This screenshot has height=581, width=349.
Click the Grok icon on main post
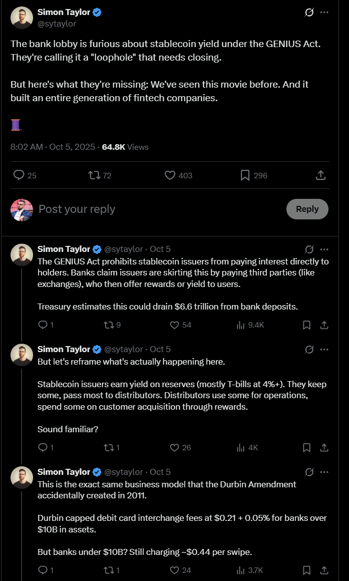(309, 12)
